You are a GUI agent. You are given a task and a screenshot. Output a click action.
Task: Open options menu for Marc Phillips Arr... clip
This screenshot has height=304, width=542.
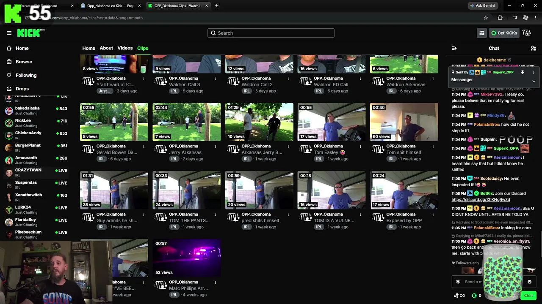pos(216,282)
